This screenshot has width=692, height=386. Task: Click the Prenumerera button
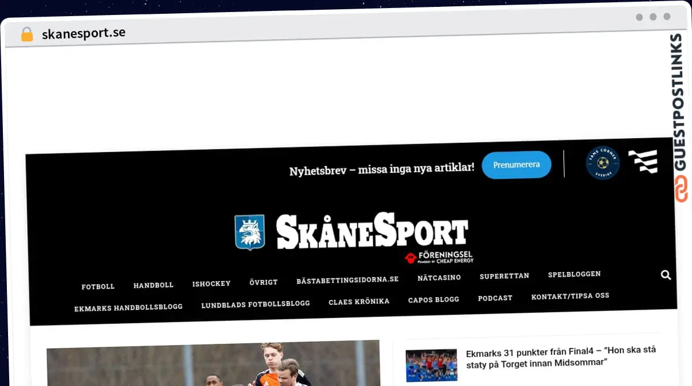point(517,165)
